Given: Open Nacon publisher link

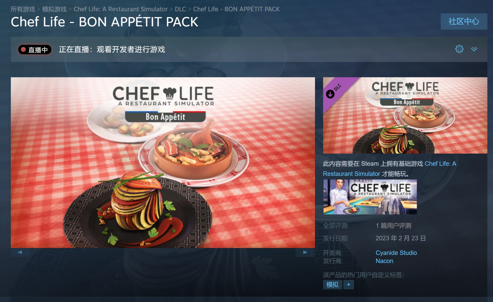Looking at the screenshot, I should pos(384,261).
